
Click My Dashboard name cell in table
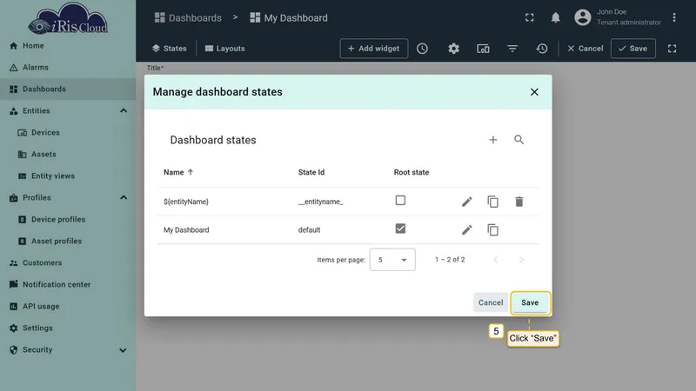186,230
